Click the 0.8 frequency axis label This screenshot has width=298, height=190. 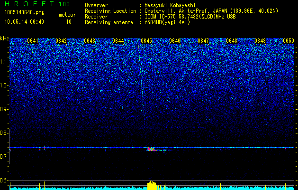pyautogui.click(x=4, y=133)
